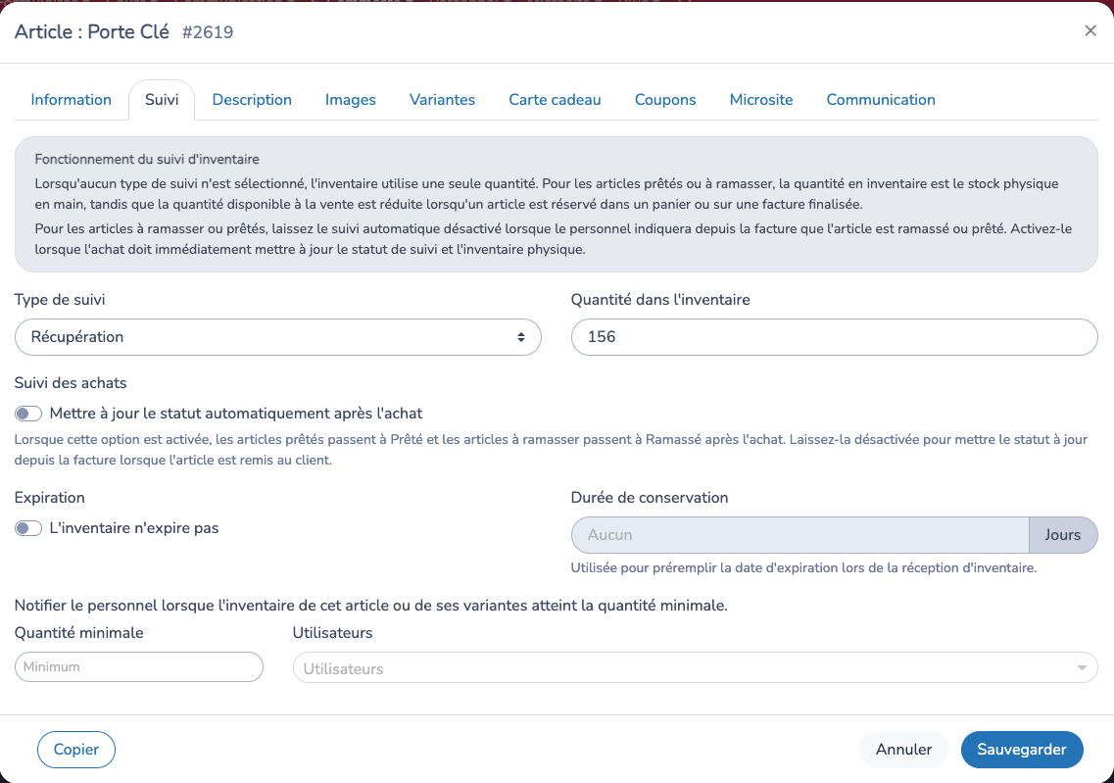Click the L'inventaire n'expire pas label text

point(134,528)
